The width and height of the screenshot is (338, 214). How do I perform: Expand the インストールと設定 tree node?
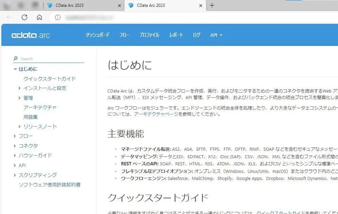tap(19, 88)
